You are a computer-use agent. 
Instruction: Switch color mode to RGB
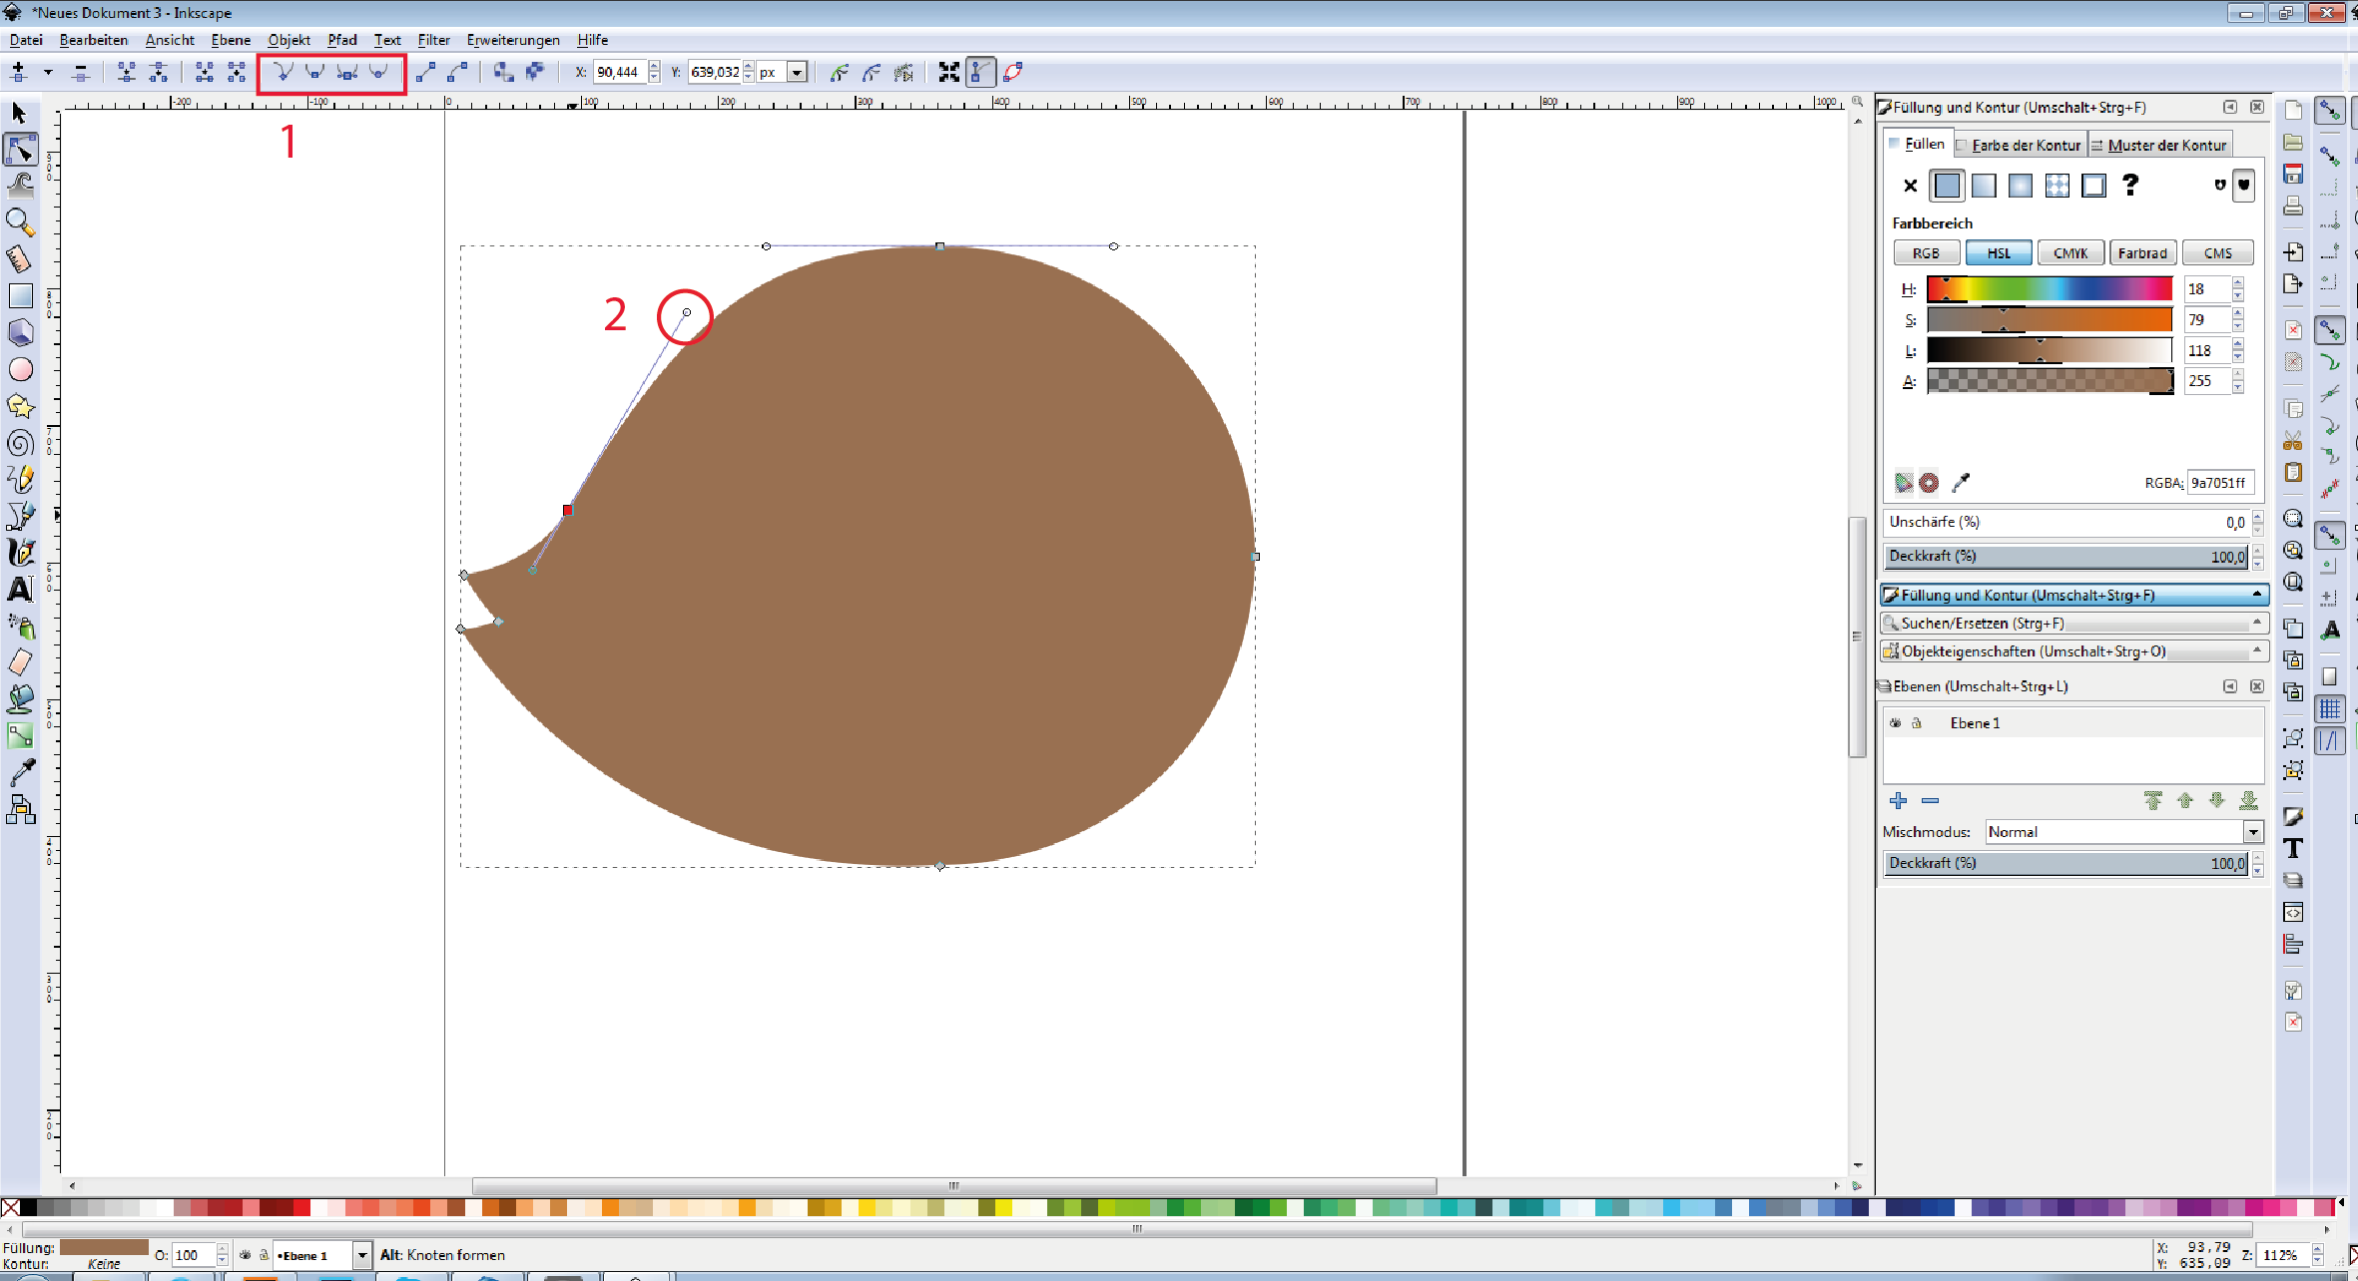(x=1926, y=253)
